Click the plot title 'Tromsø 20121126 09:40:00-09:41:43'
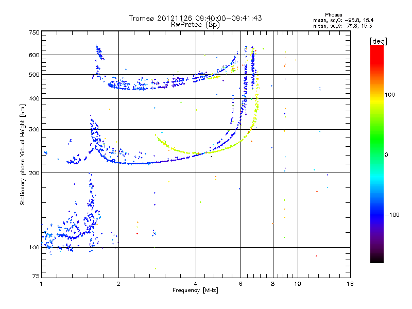 195,18
